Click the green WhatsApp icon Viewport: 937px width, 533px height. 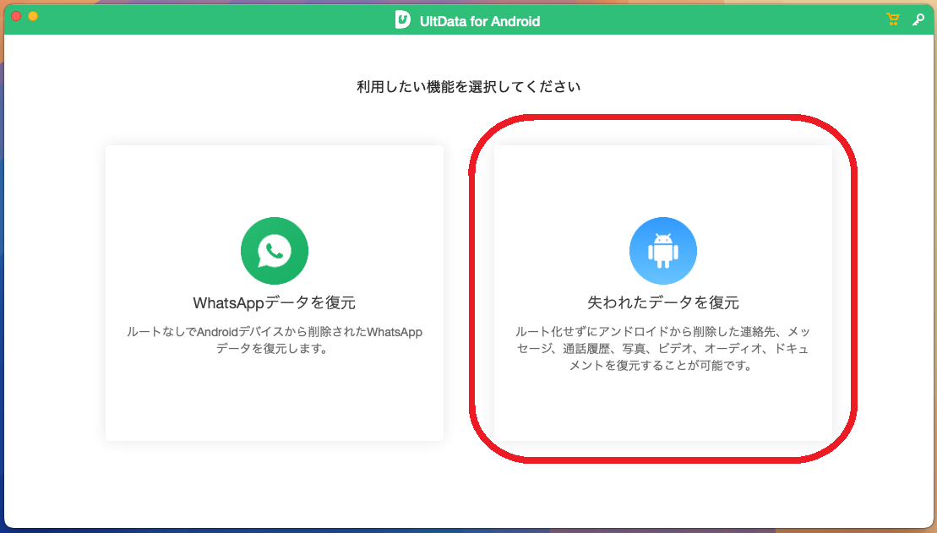click(275, 250)
